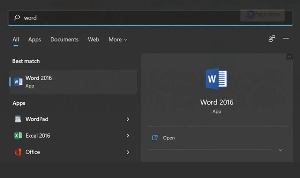The image size is (300, 178).
Task: Click the "Apps" section heading
Action: click(x=19, y=103)
